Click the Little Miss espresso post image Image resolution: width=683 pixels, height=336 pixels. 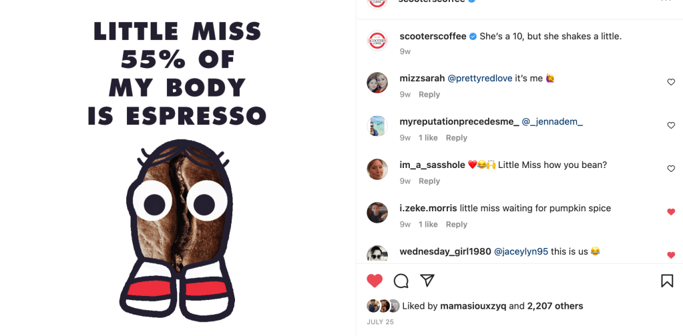(178, 168)
